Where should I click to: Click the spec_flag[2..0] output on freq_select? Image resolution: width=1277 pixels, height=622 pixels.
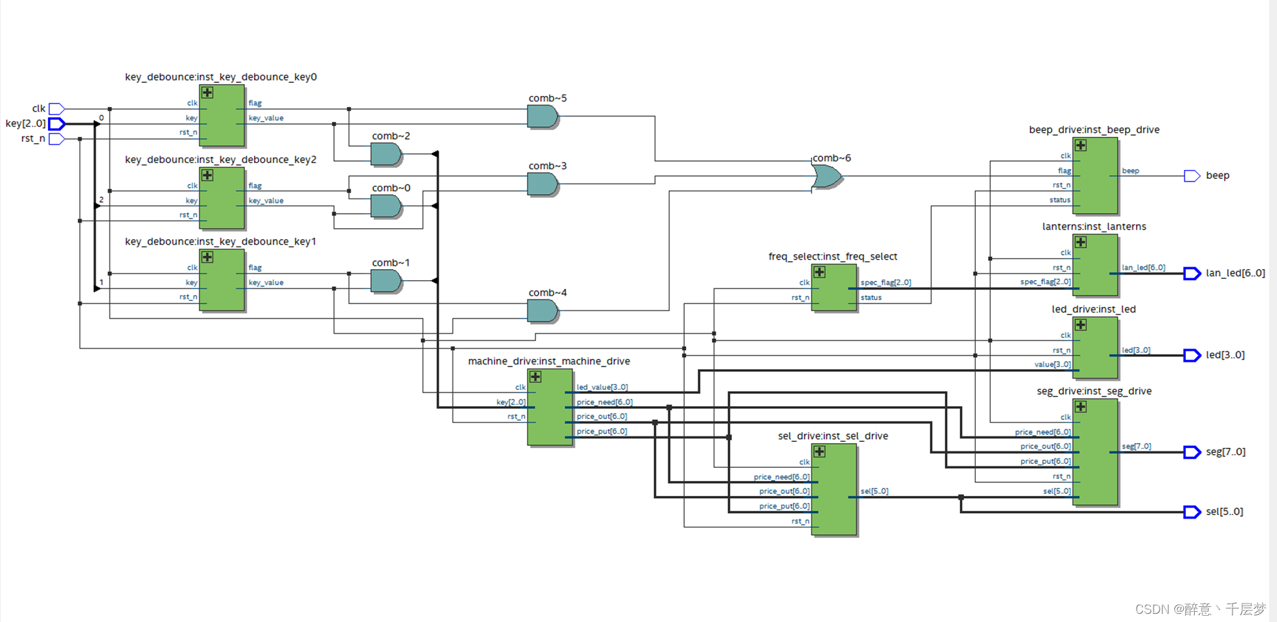(886, 283)
